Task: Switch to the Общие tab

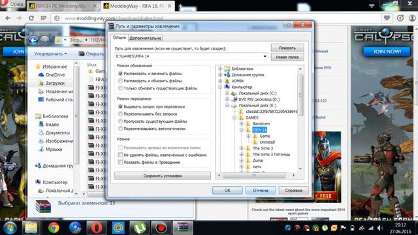Action: pos(119,38)
